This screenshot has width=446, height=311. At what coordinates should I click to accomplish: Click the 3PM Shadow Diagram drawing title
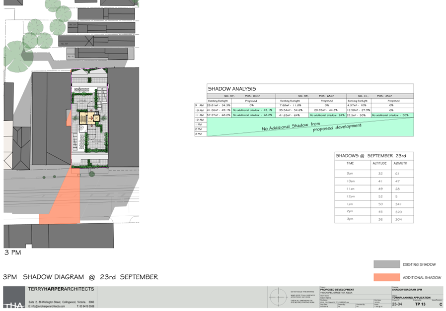[80, 277]
